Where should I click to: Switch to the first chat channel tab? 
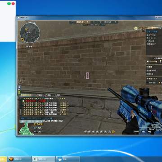[x=23, y=121]
